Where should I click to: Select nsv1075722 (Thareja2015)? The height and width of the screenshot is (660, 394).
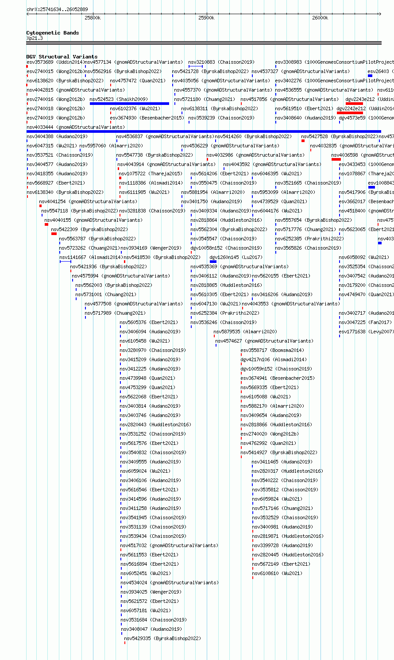coord(150,174)
